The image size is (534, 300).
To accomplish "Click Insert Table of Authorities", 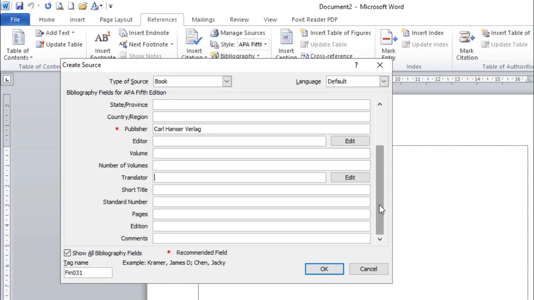I will (506, 32).
